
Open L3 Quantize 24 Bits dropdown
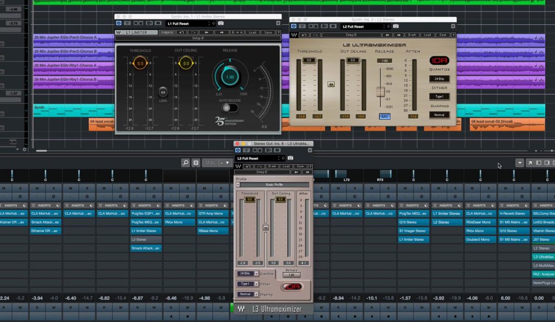[247, 274]
